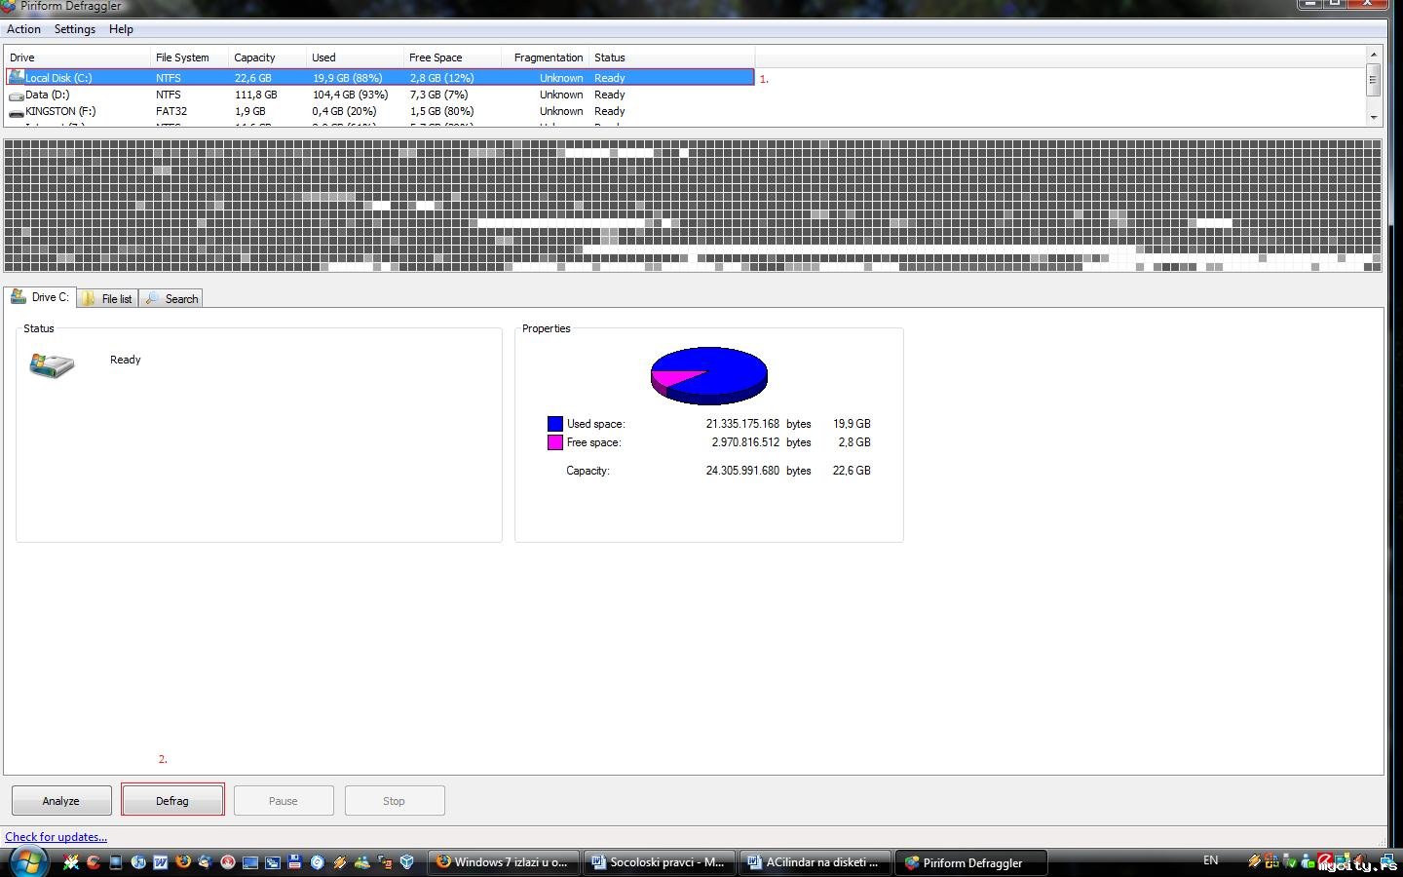1403x877 pixels.
Task: Sort by the Free Space column header
Action: click(x=453, y=57)
